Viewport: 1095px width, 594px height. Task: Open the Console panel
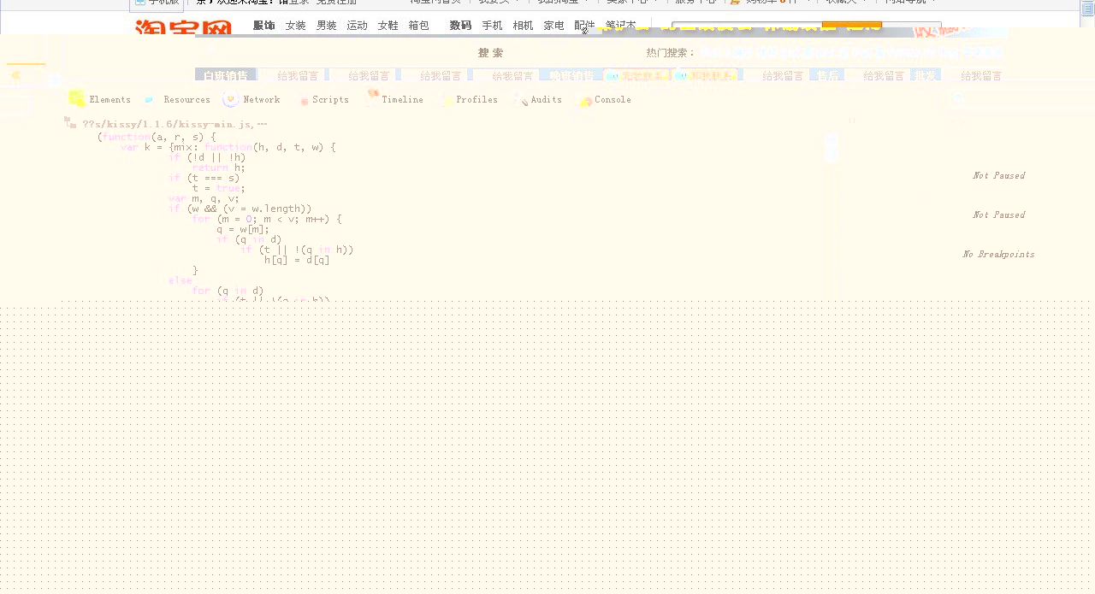[x=613, y=99]
